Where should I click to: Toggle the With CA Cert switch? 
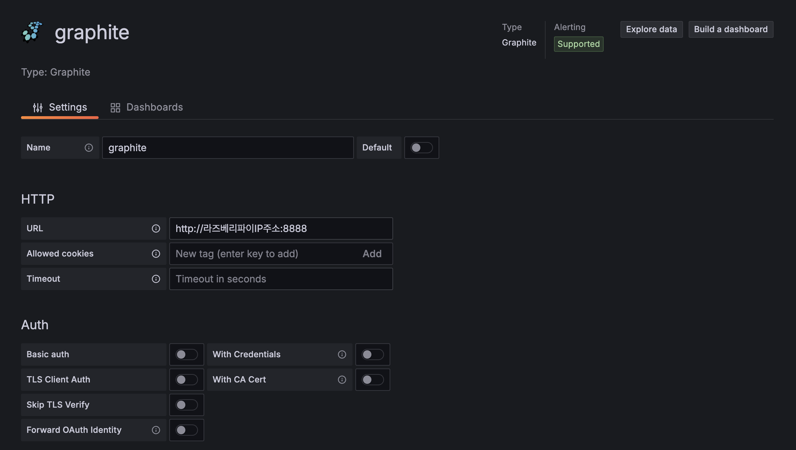372,380
